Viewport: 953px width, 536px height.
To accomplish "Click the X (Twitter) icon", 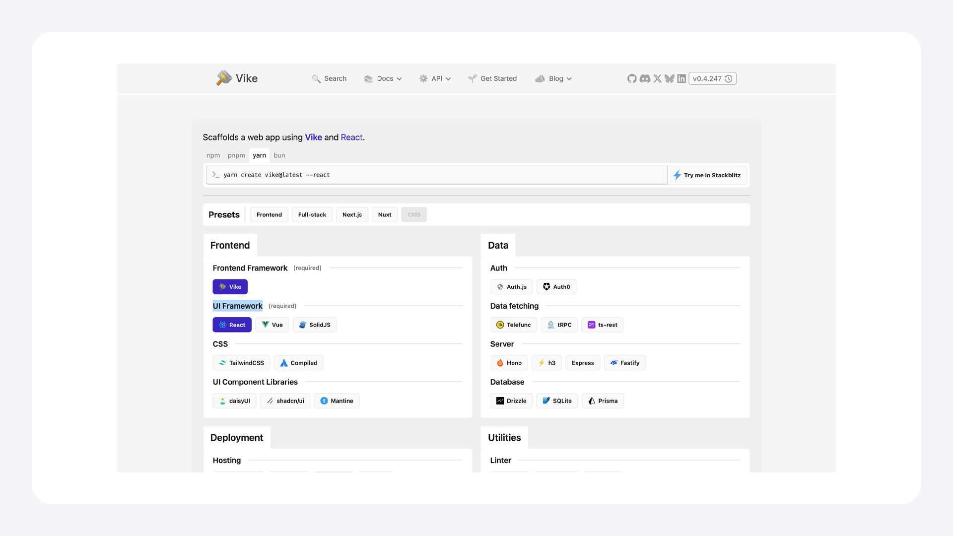I will (x=657, y=78).
